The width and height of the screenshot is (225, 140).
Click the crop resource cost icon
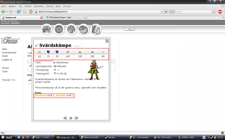[103, 52]
